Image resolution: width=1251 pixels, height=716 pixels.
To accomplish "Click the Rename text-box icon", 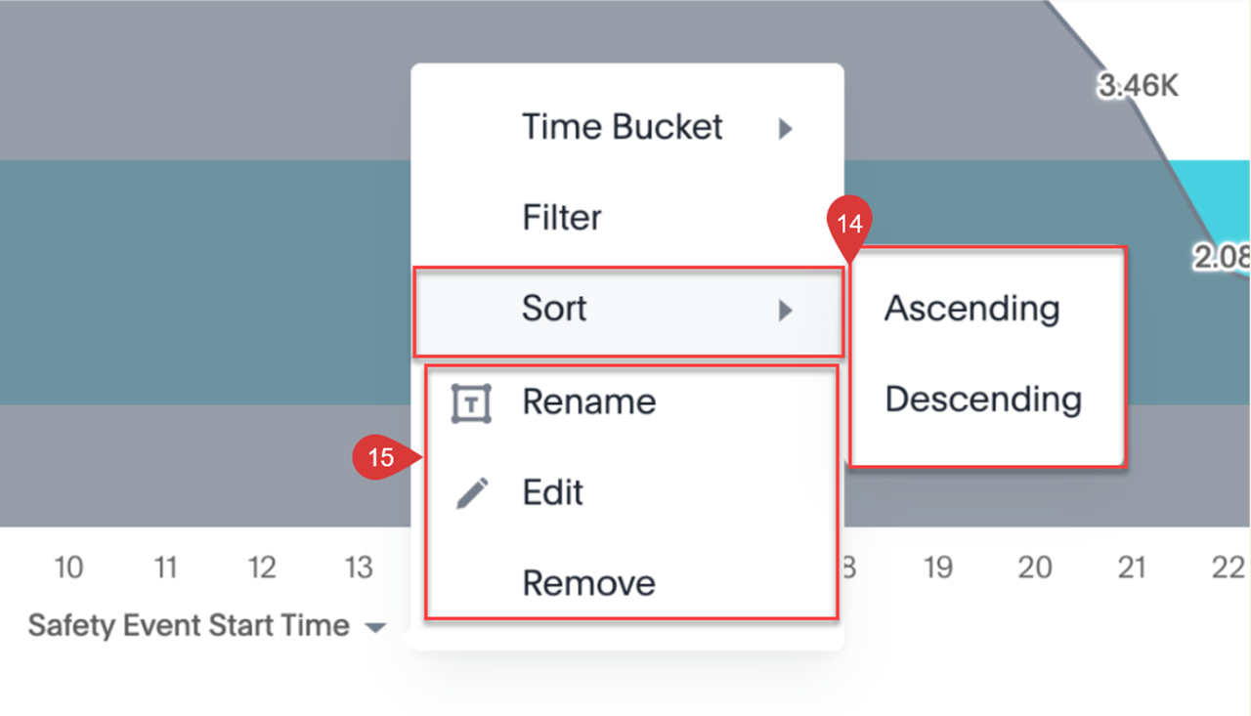I will pyautogui.click(x=471, y=402).
